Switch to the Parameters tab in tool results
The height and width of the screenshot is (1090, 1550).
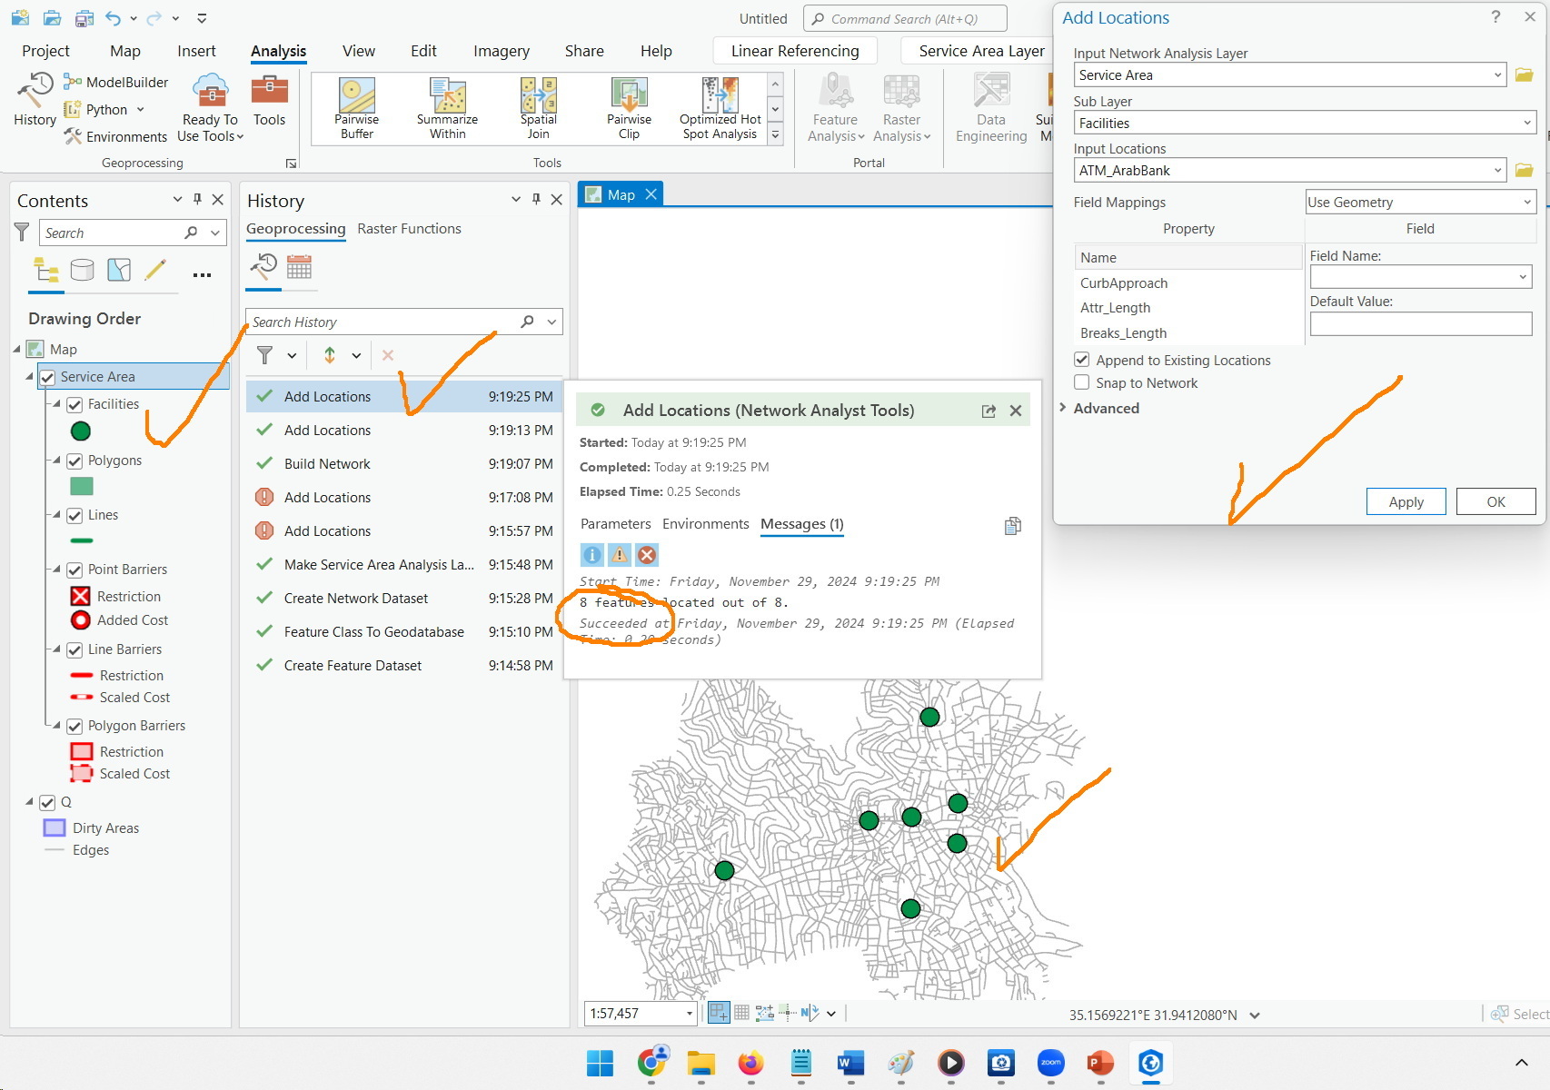coord(616,524)
